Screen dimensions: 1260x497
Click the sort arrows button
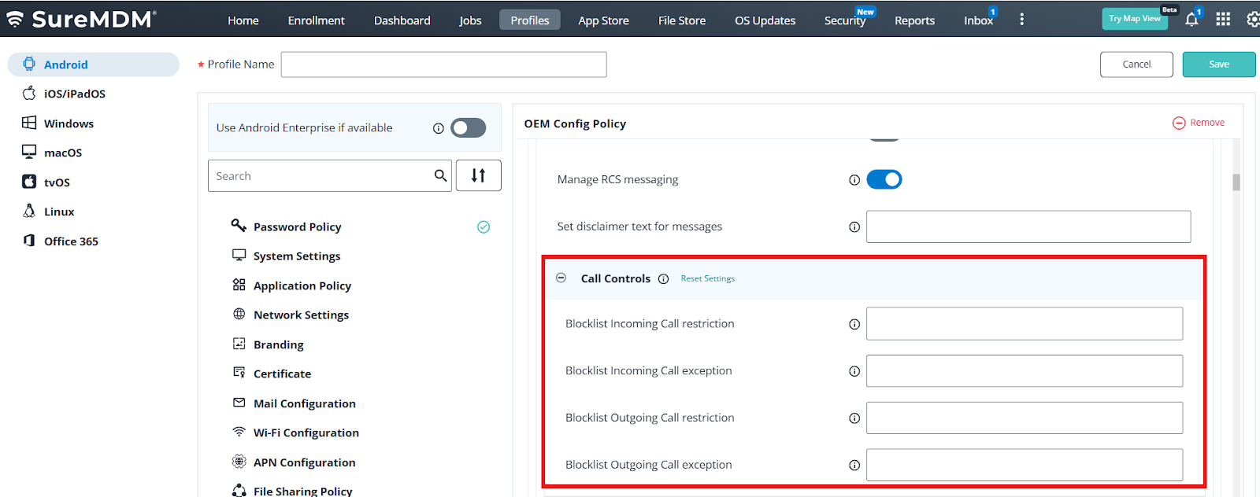(478, 175)
